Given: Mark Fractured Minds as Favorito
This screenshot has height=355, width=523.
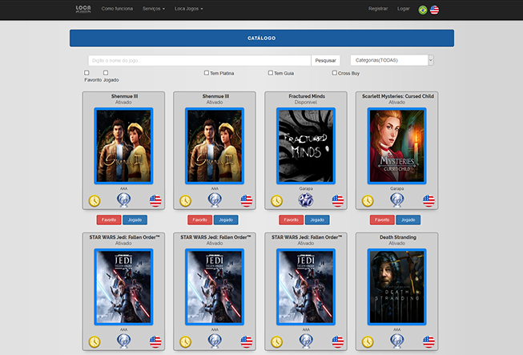Looking at the screenshot, I should point(292,220).
